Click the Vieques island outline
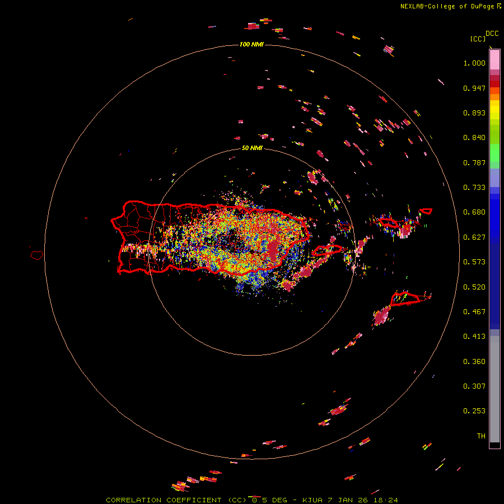This screenshot has height=504, width=504. [327, 250]
